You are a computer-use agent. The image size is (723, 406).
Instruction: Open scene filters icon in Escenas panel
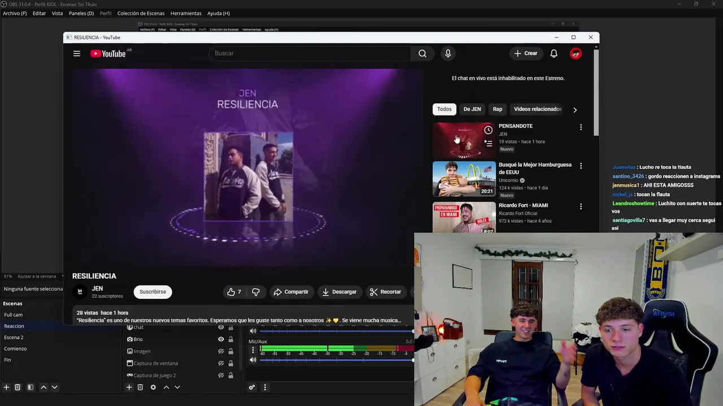point(31,387)
